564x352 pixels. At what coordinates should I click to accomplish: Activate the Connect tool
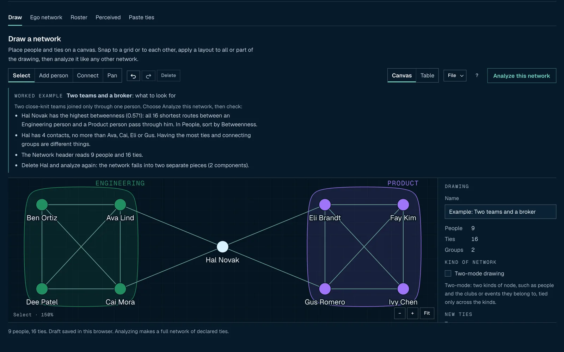pos(88,75)
